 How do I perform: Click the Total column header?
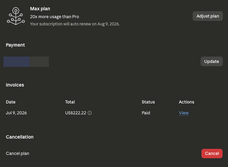point(70,102)
